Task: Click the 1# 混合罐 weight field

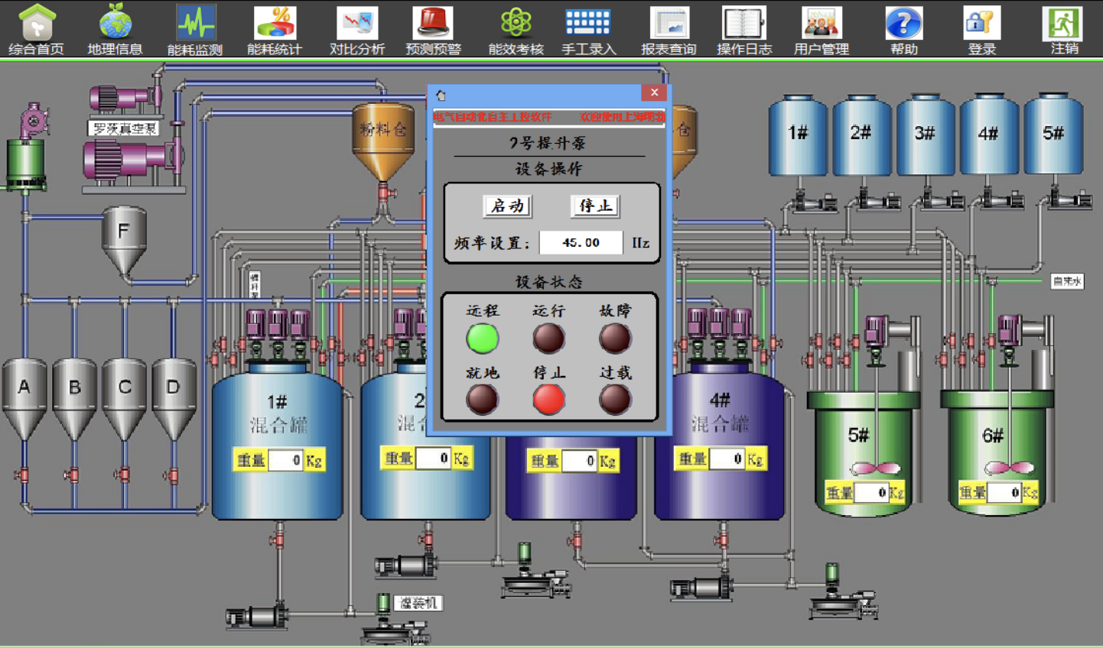Action: pyautogui.click(x=285, y=460)
